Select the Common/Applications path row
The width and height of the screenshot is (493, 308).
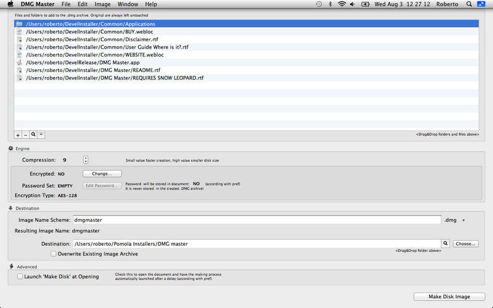coord(246,24)
